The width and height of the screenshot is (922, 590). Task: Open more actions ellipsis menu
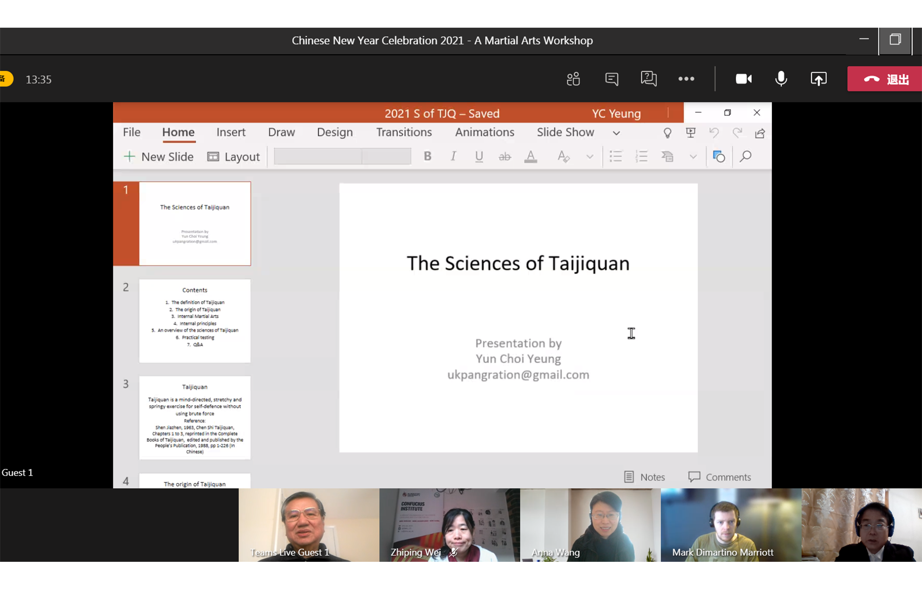pos(686,79)
